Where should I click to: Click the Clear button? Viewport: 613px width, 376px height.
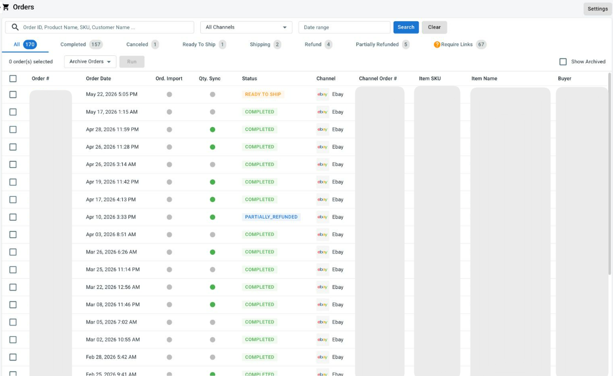435,27
